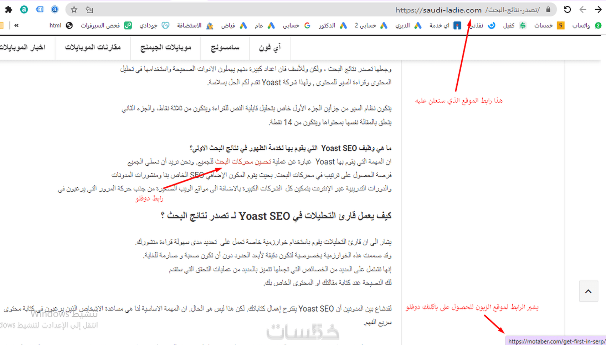Open the واتساب bookmark
Screen dimensions: 606x345
(x=587, y=26)
